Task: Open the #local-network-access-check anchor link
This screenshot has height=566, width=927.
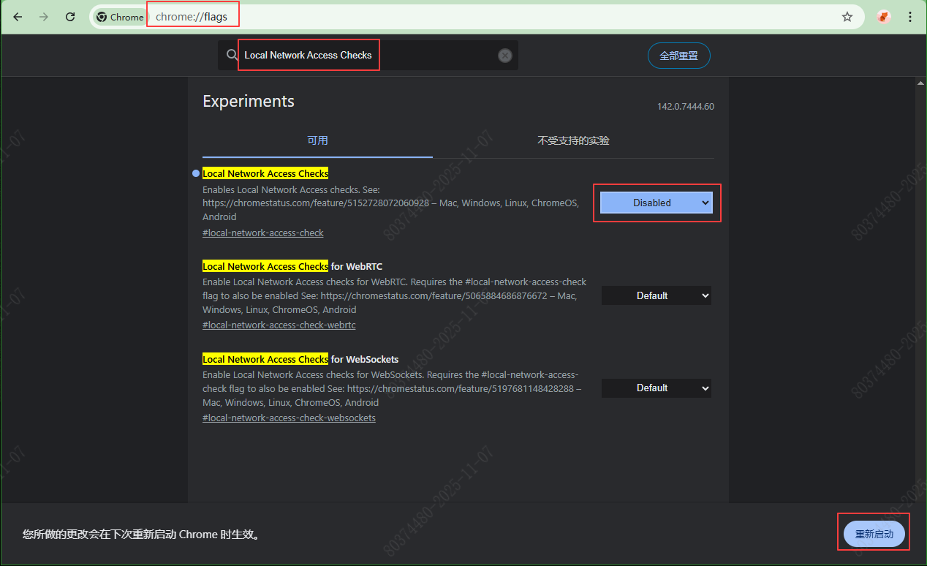Action: [x=262, y=233]
